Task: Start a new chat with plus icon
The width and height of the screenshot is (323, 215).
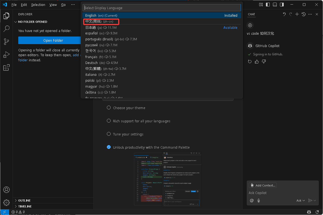Action: pyautogui.click(x=297, y=14)
